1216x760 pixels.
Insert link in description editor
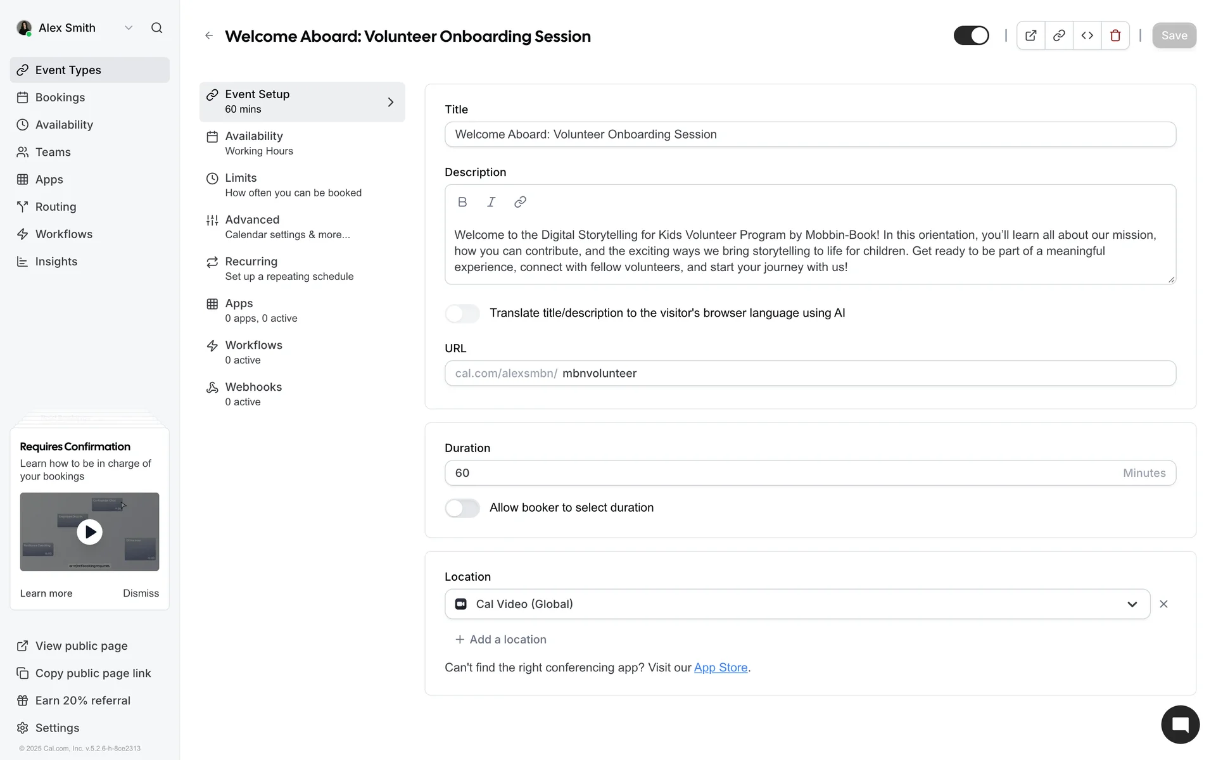point(520,202)
